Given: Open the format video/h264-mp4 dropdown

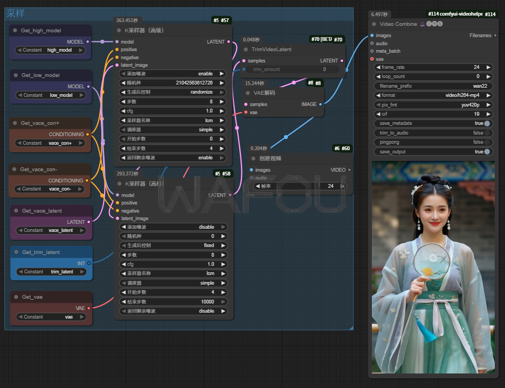Looking at the screenshot, I should [x=433, y=95].
